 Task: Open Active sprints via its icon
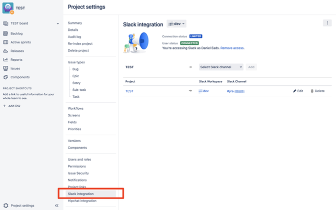5,42
